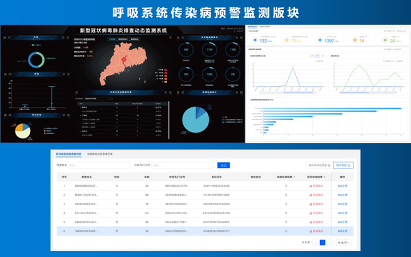Click the blue icon beside the 132 statistic

point(256,41)
